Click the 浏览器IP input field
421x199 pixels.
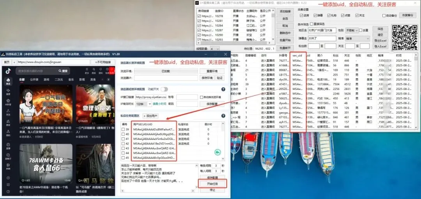point(166,78)
